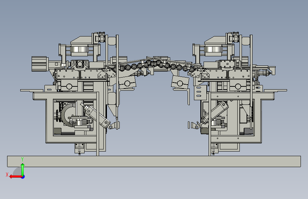The width and height of the screenshot is (308, 199).
Task: Click the red X label of the triad
Action: [7, 175]
